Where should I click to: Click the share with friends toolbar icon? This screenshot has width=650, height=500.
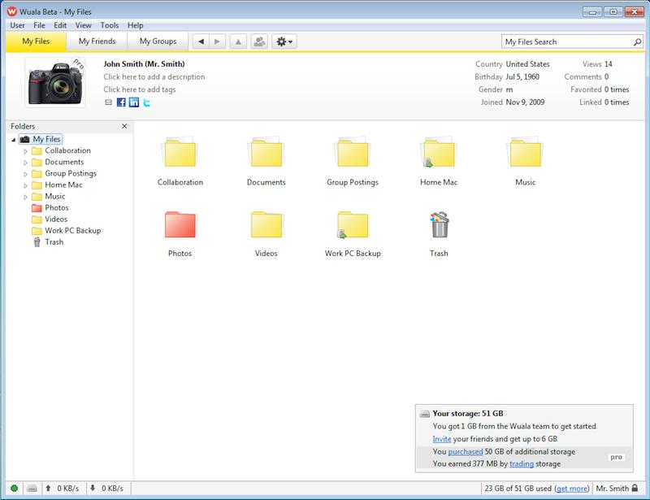[x=259, y=41]
